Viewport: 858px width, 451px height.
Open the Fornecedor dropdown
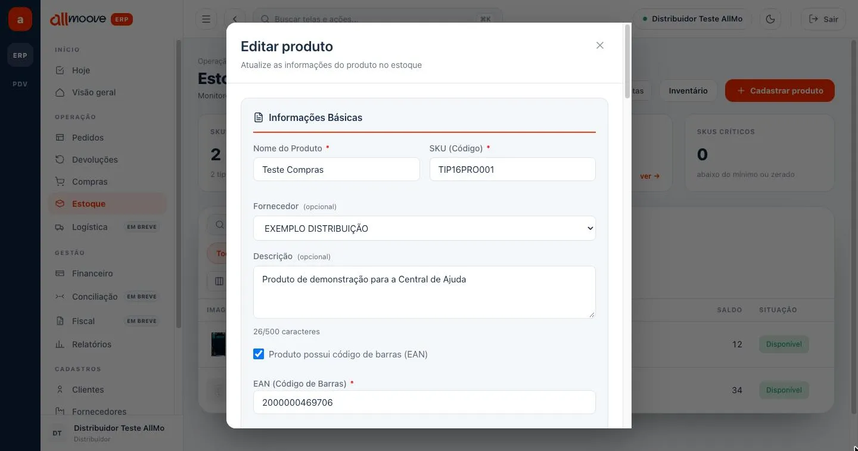424,228
